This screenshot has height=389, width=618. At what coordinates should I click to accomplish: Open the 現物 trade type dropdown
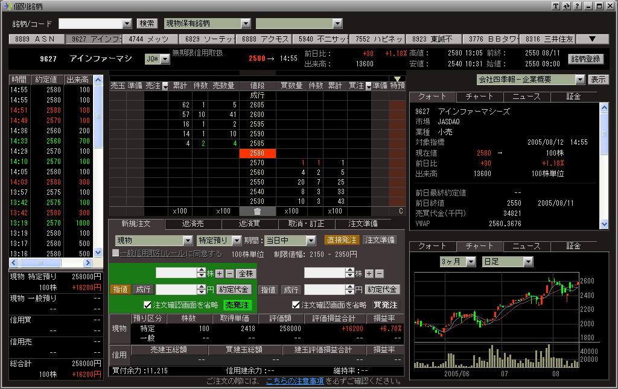coord(187,240)
